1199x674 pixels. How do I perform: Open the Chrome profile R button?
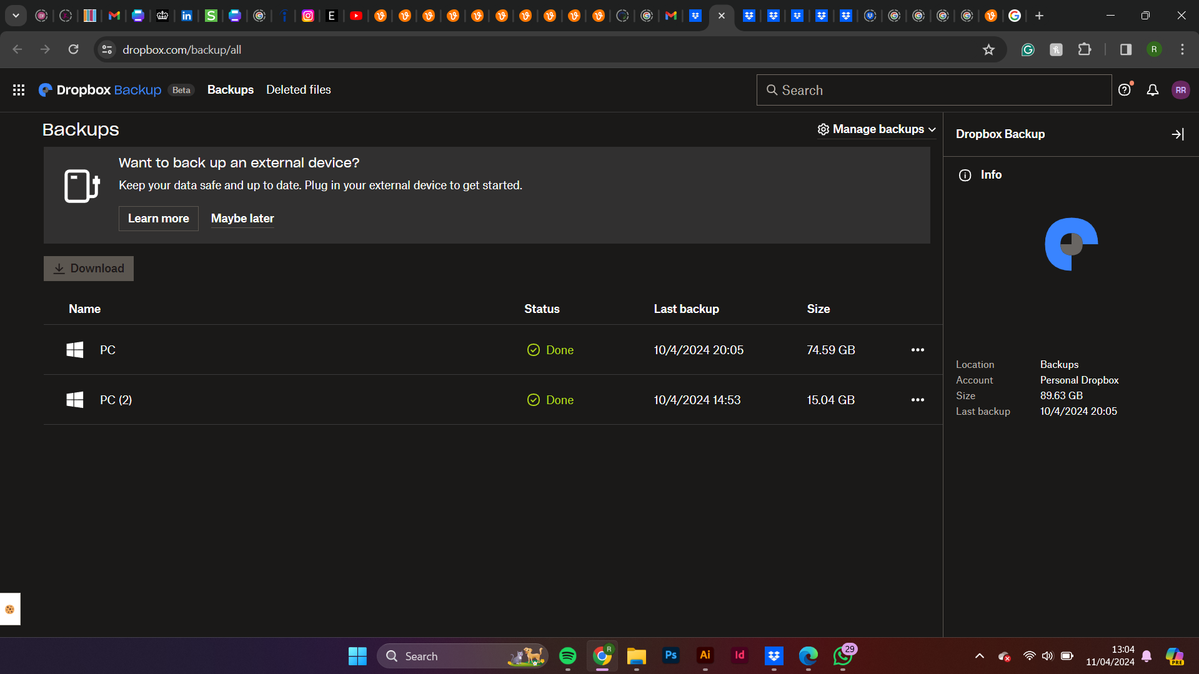pyautogui.click(x=1154, y=49)
